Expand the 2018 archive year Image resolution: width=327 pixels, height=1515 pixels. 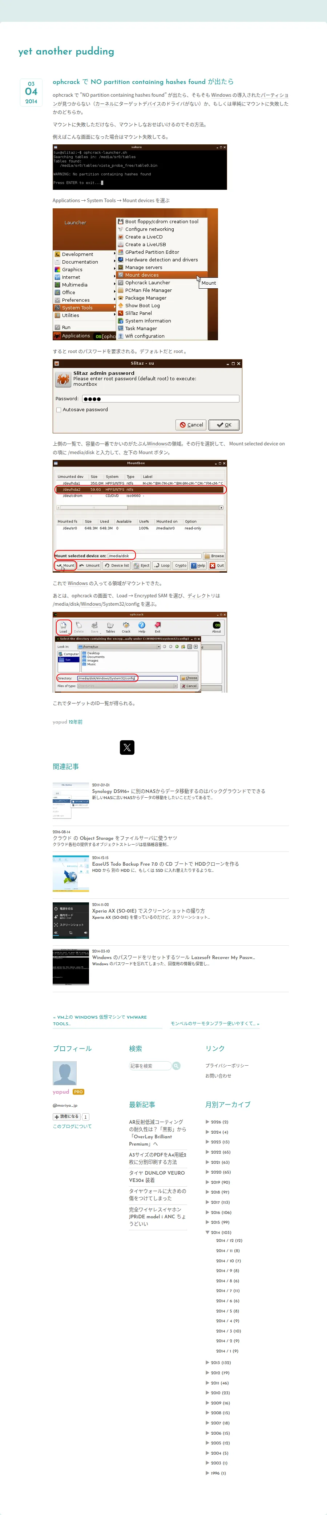coord(207,1191)
